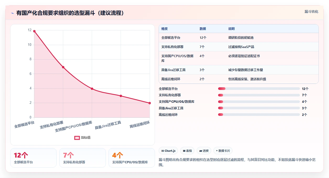Click the x-axis label 具备Jira迁移工具
The image size is (329, 178).
[x=108, y=125]
